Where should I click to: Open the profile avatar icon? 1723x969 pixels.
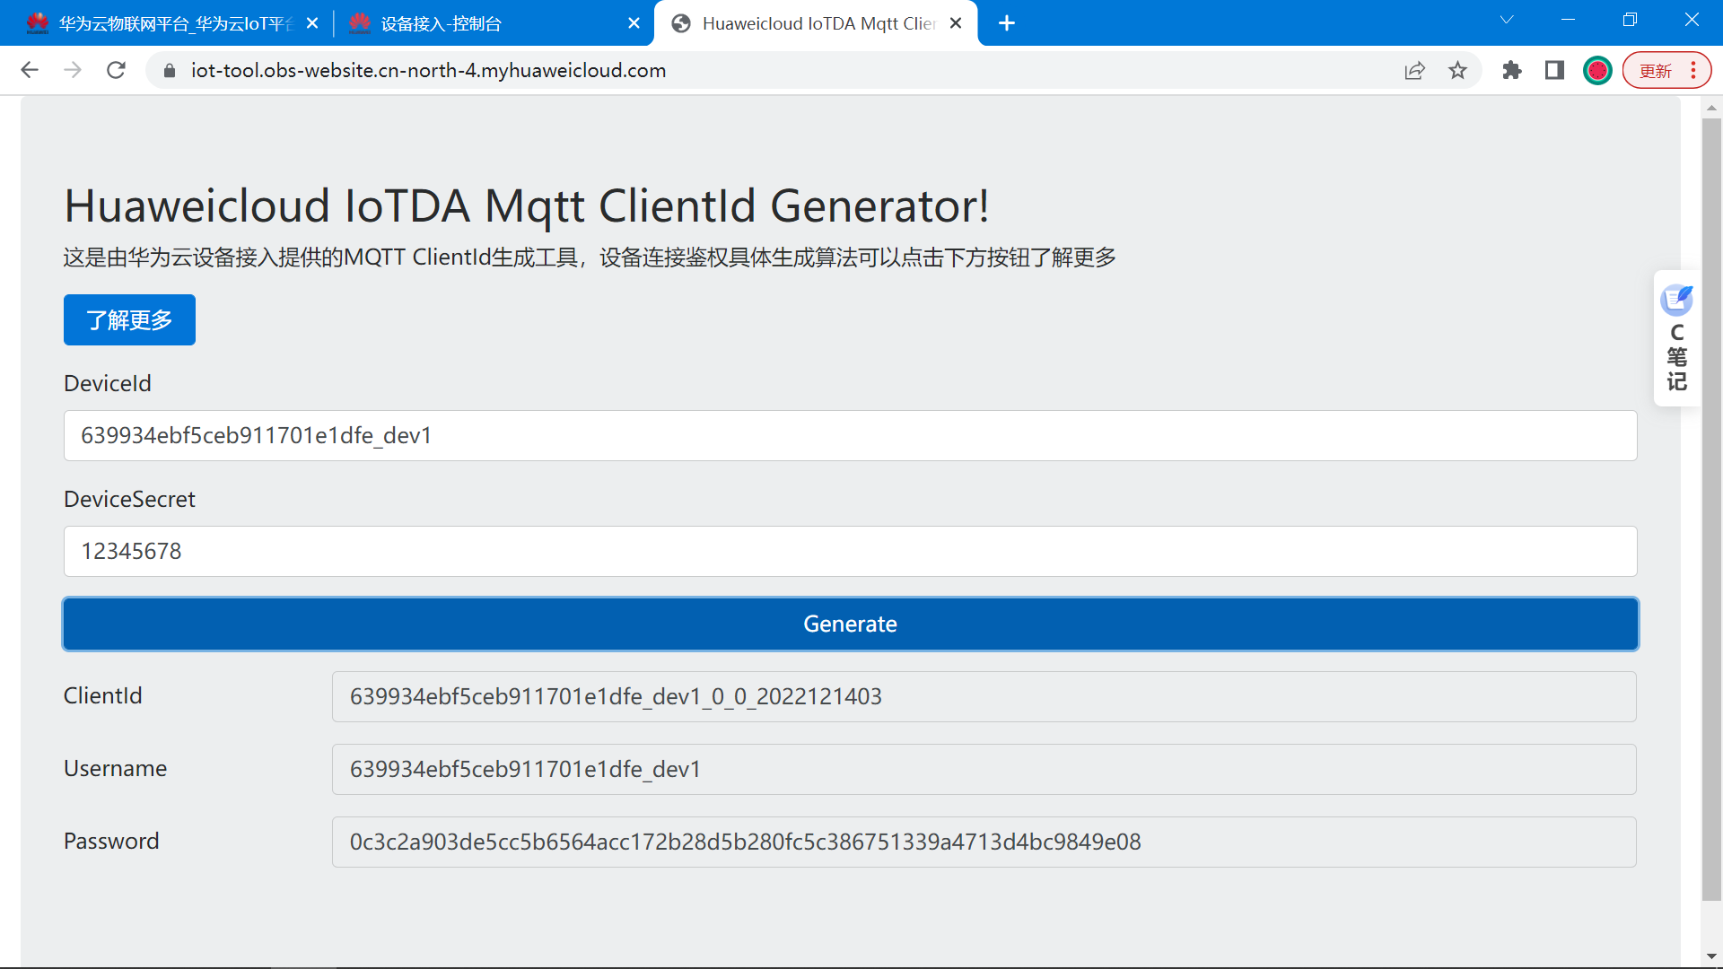1597,70
